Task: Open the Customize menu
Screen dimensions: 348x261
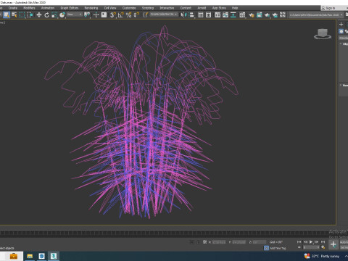Action: (129, 8)
